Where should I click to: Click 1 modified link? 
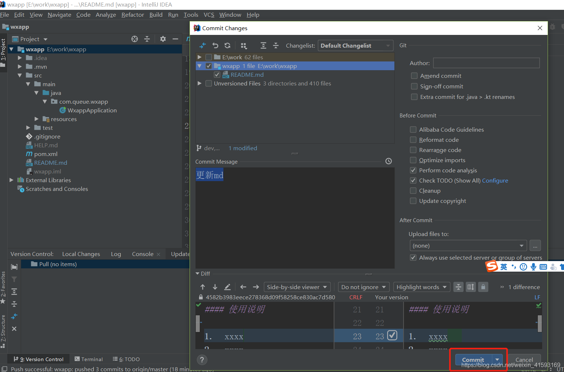pos(243,148)
